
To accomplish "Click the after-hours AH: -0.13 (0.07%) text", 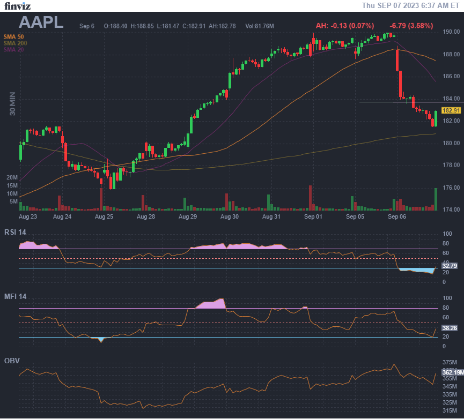I will 344,26.
